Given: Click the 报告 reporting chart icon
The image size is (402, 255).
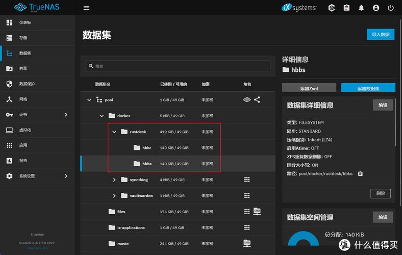Looking at the screenshot, I should click(x=9, y=161).
